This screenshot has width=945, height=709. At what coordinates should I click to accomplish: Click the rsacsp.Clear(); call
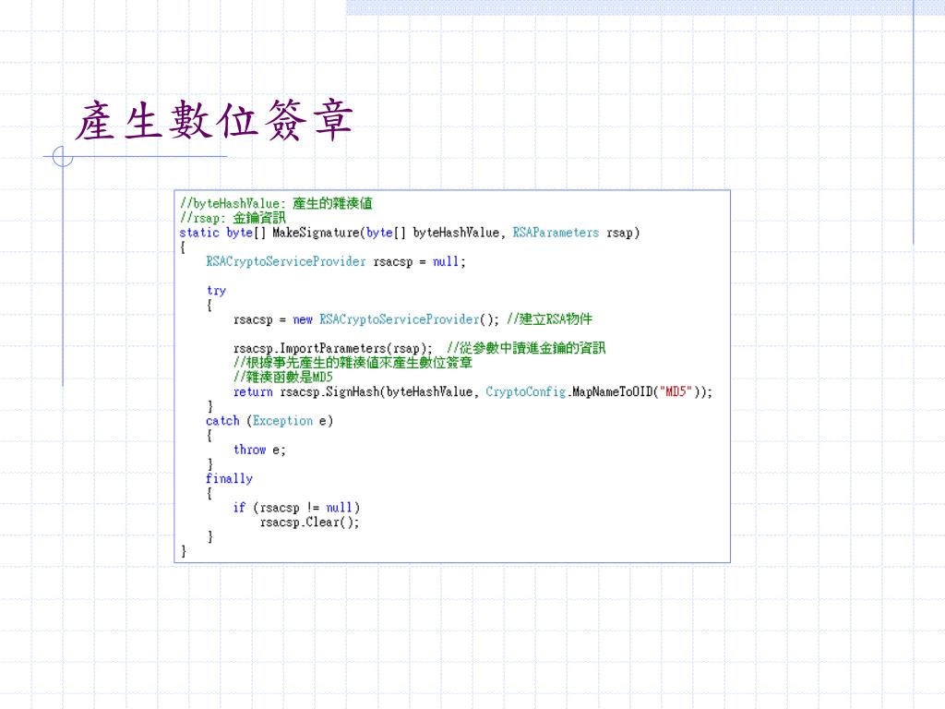pyautogui.click(x=309, y=523)
